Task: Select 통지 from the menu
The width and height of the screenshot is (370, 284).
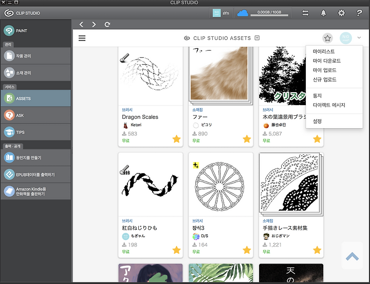Action: (x=317, y=96)
